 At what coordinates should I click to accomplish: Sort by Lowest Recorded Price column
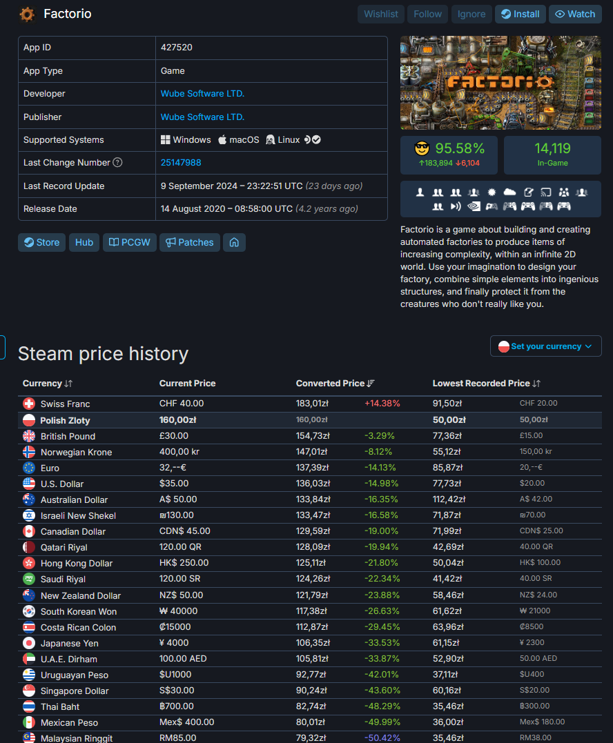pyautogui.click(x=487, y=384)
